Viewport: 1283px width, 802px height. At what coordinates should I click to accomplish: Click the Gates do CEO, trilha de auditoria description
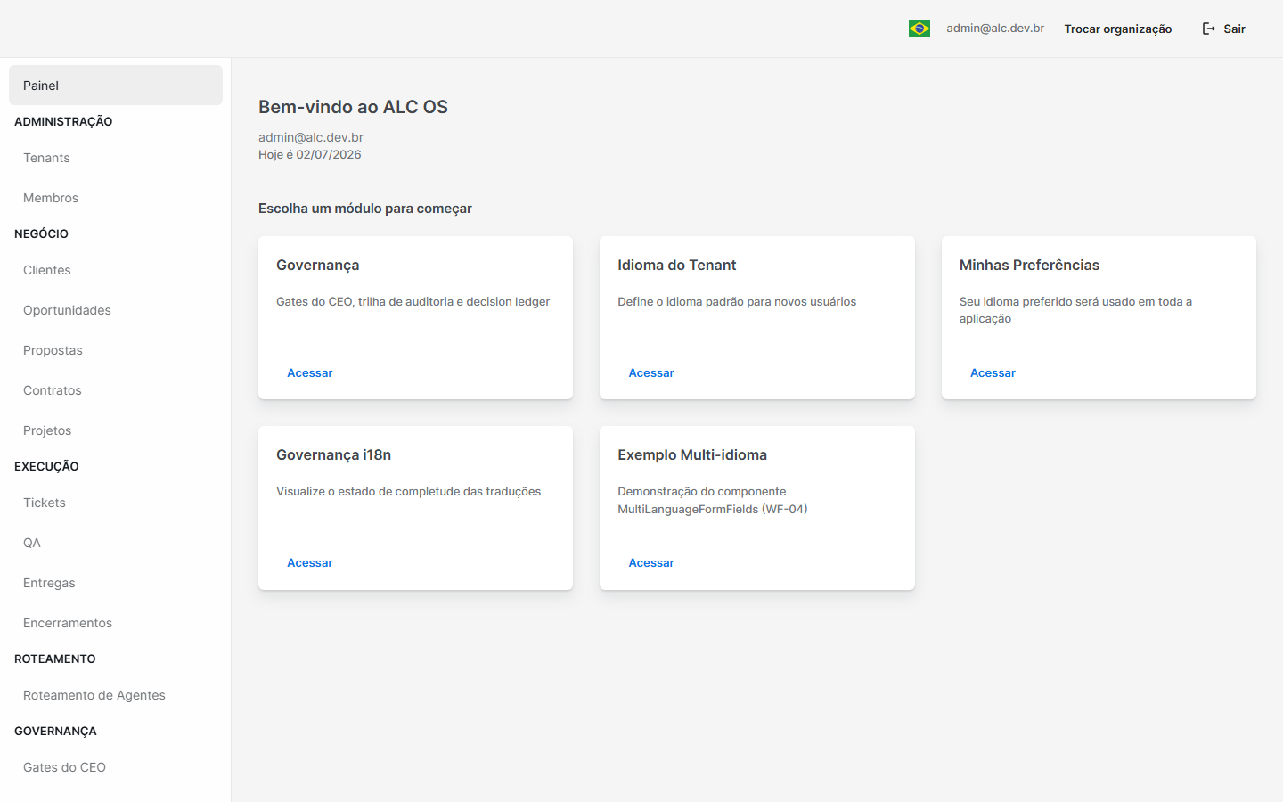[x=413, y=302]
